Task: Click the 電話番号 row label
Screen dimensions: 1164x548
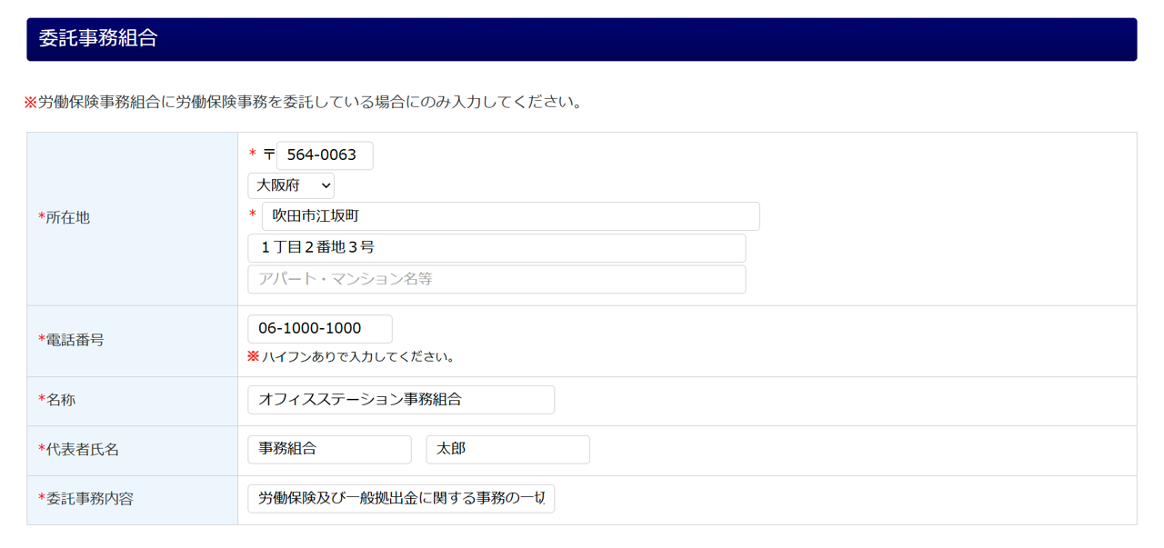Action: click(x=75, y=340)
